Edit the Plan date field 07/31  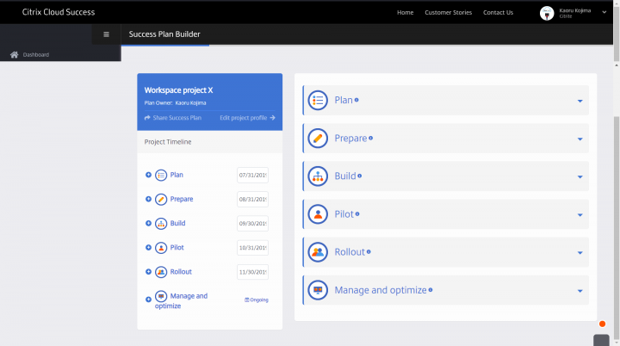252,176
